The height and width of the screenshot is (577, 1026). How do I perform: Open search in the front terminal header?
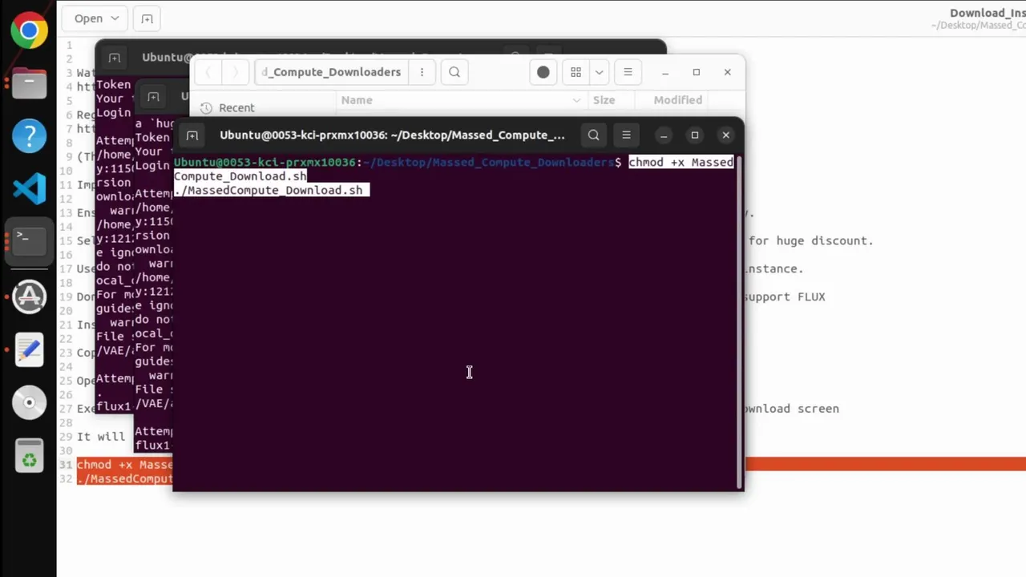(x=593, y=135)
